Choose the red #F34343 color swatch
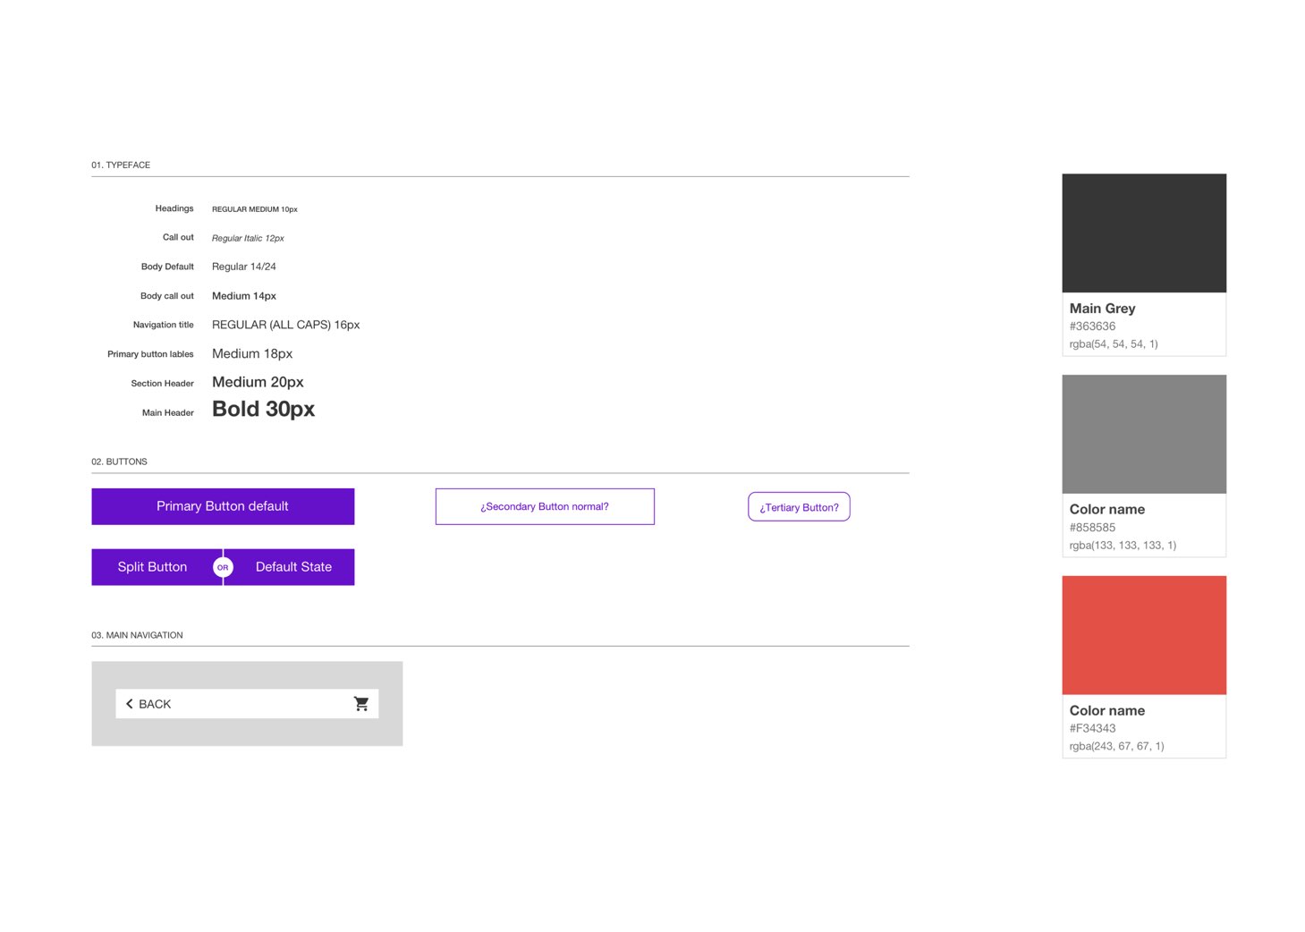Image resolution: width=1305 pixels, height=932 pixels. 1143,635
